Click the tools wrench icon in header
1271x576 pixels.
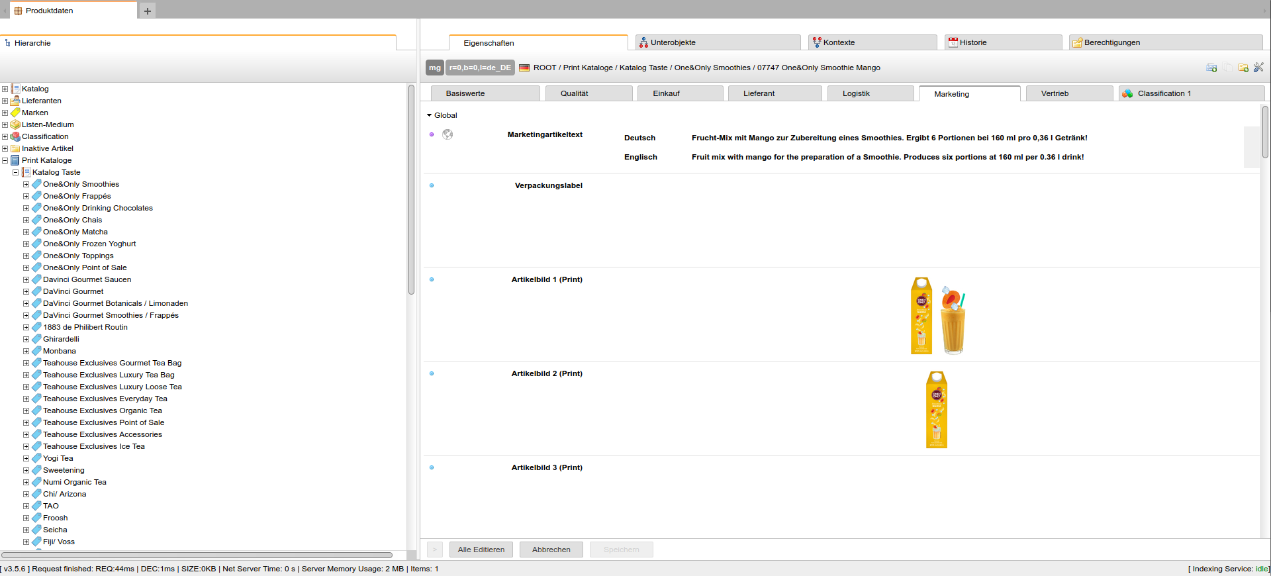[x=1258, y=68]
